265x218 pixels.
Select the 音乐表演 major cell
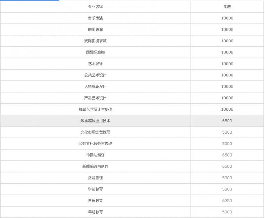(x=95, y=18)
